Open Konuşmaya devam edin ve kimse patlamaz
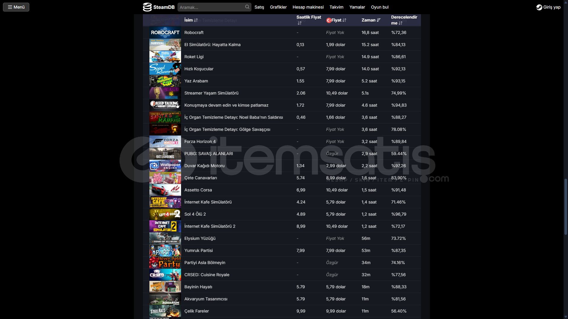This screenshot has height=319, width=568. coord(226,105)
